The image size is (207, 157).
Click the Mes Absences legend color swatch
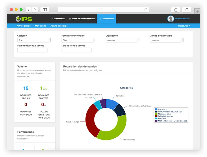pos(156,114)
